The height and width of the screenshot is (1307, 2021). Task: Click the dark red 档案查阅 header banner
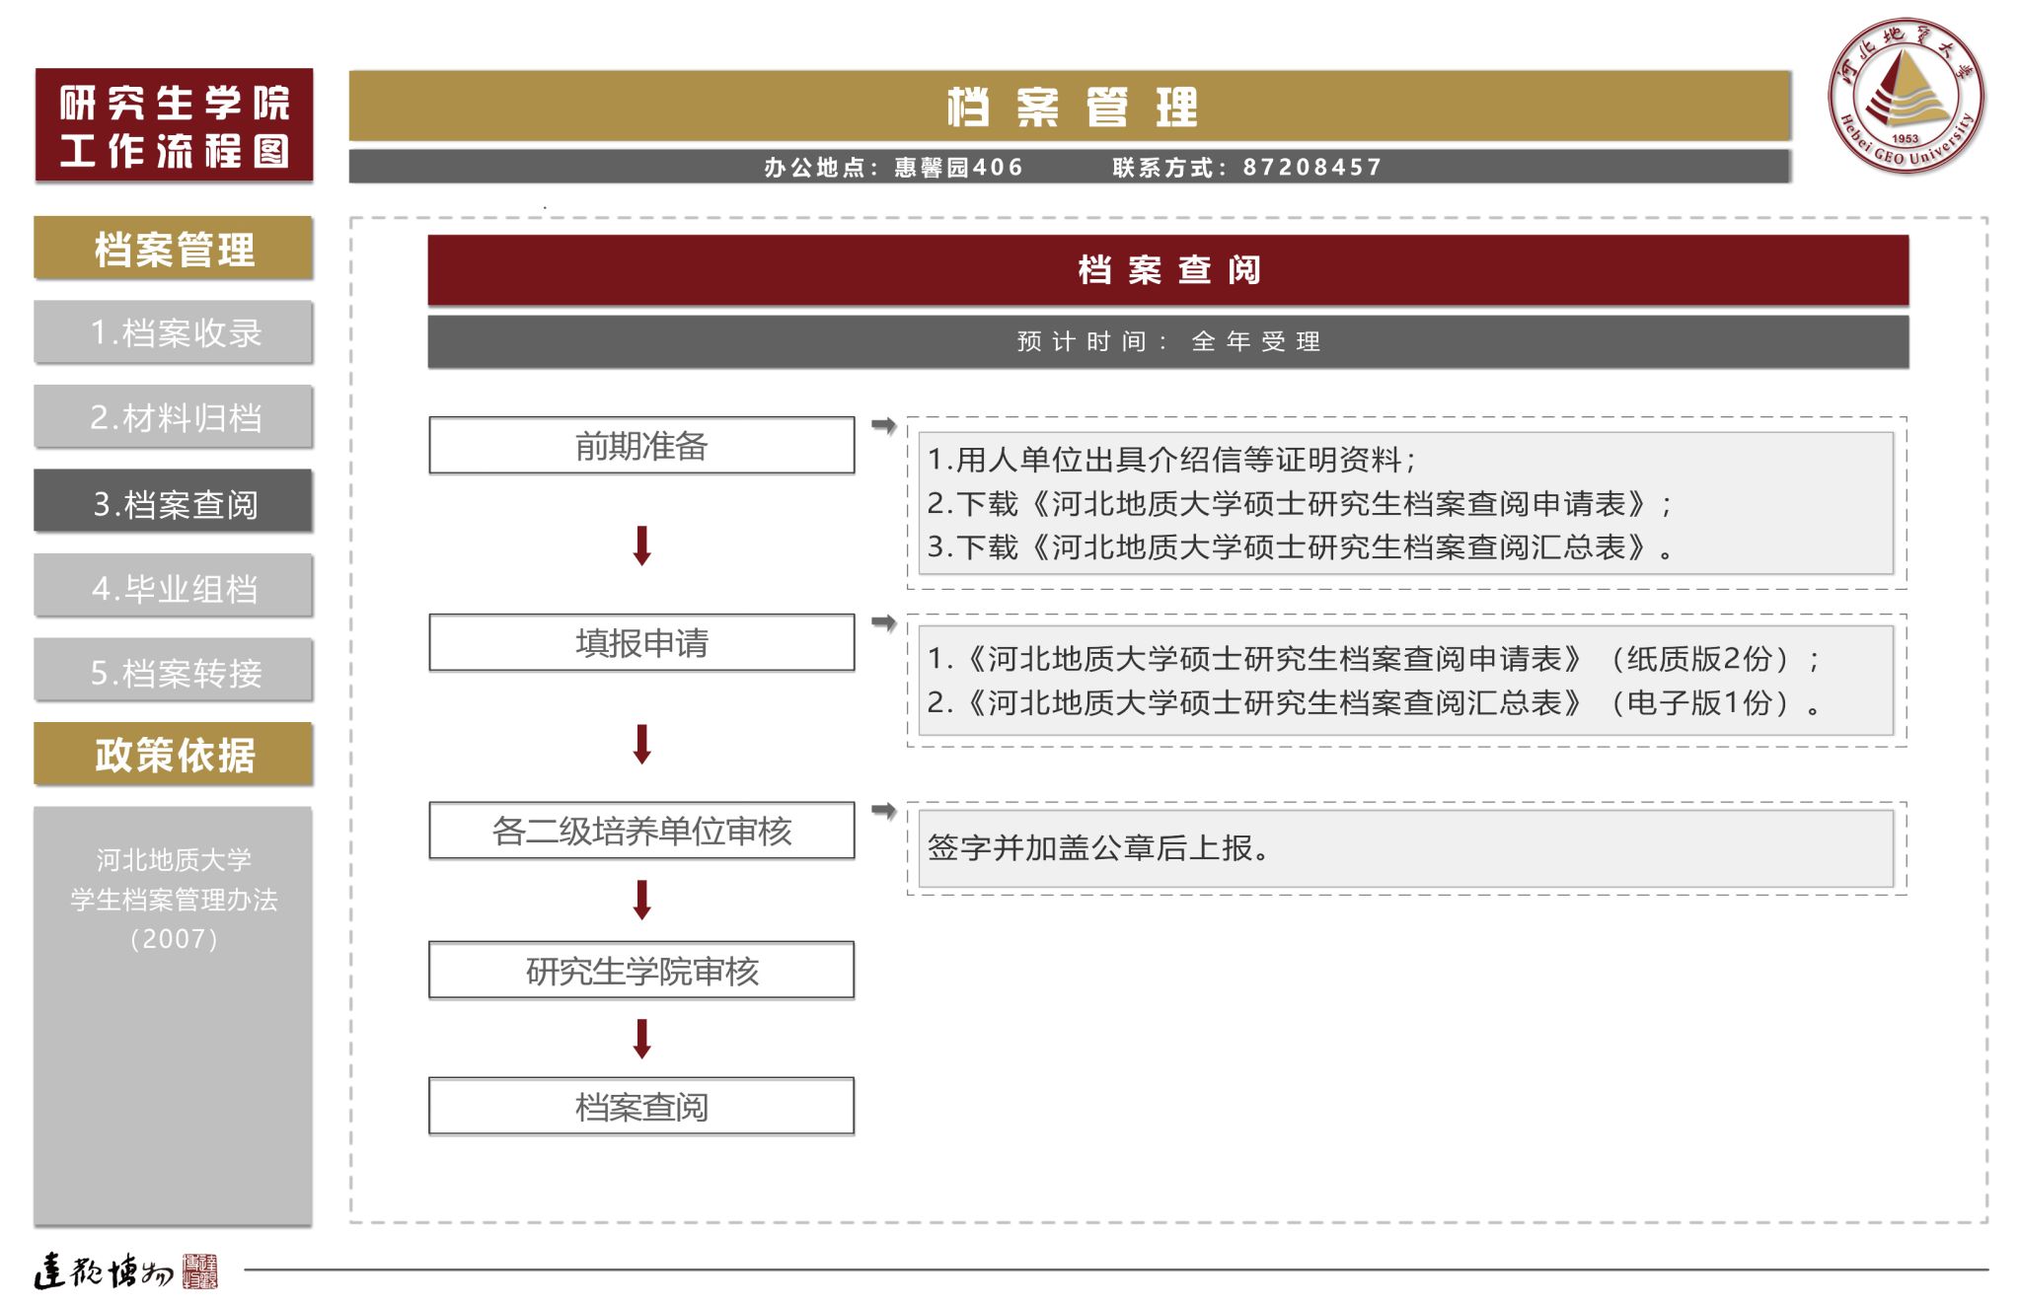[x=1168, y=270]
